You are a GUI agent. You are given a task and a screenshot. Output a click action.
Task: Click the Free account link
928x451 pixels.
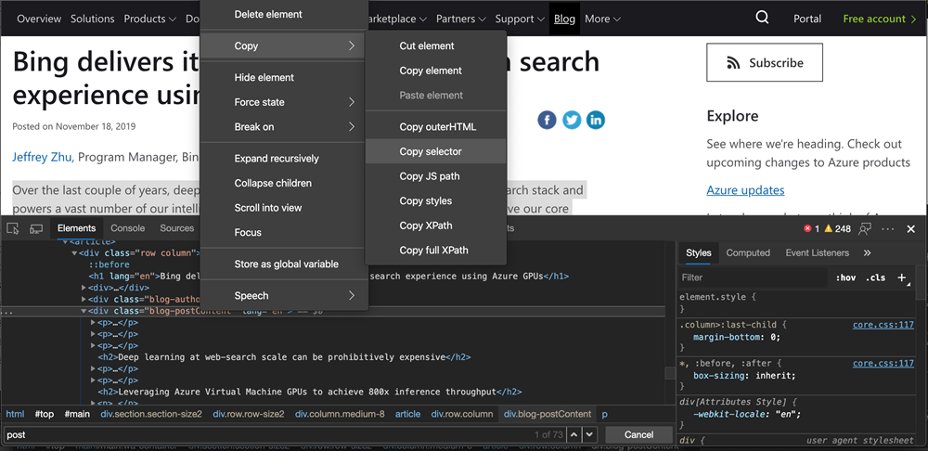click(880, 19)
